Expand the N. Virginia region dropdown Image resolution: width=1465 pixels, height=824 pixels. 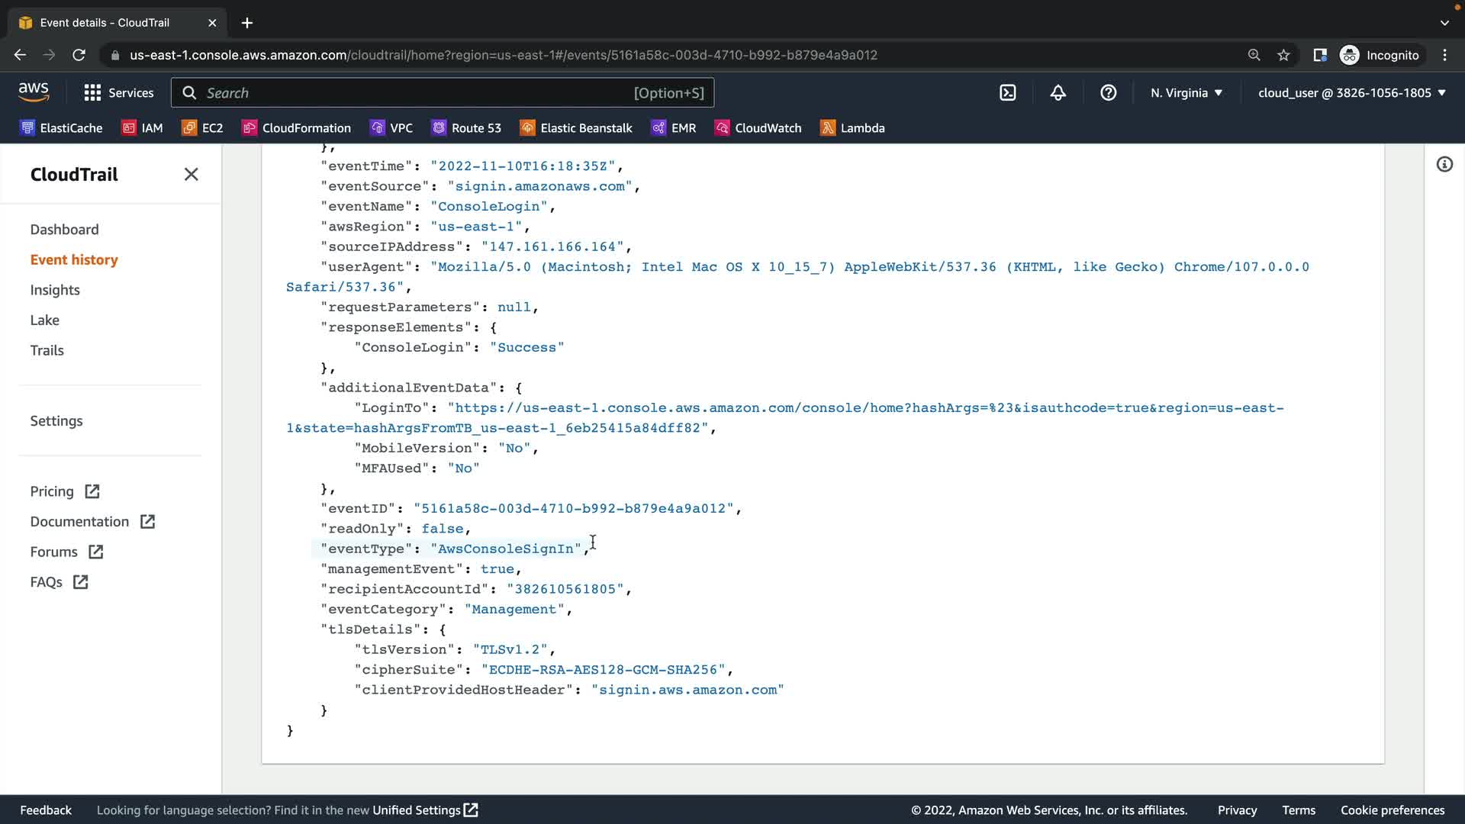pos(1186,93)
